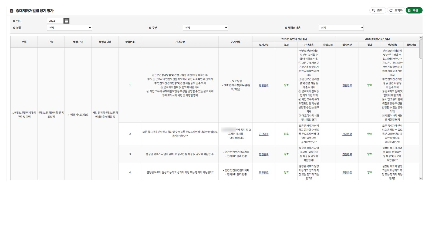432x243 pixels.
Task: Click the 항목번호 column header
Action: pyautogui.click(x=130, y=42)
